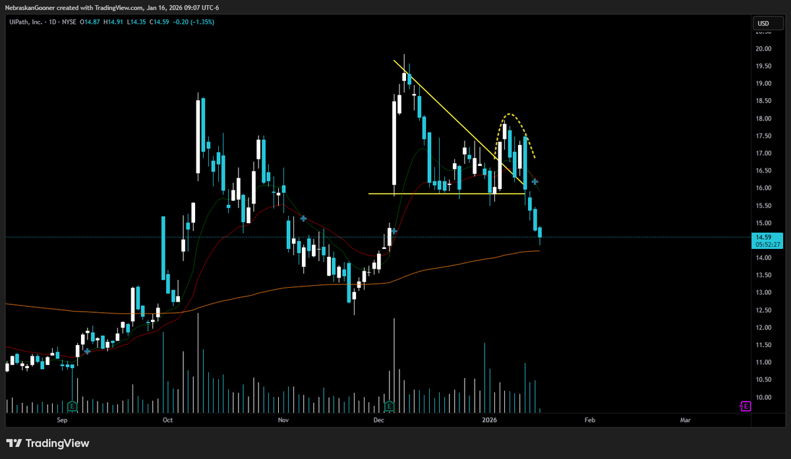Click the TradingView.com attribution text

tap(119, 7)
